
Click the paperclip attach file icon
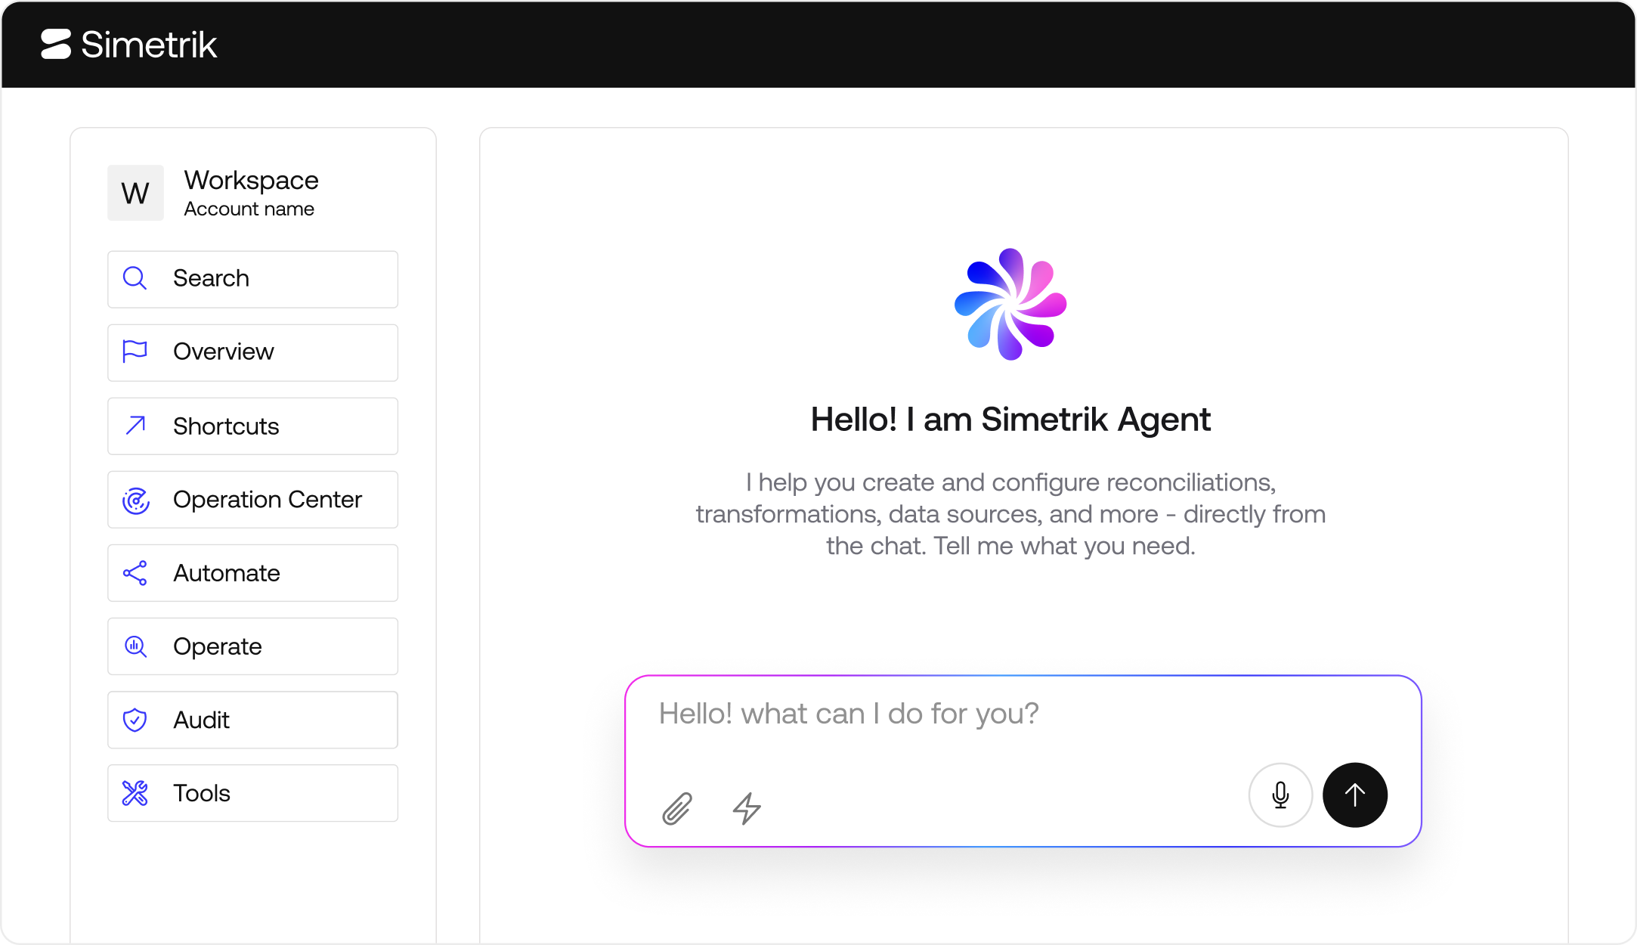pyautogui.click(x=677, y=808)
